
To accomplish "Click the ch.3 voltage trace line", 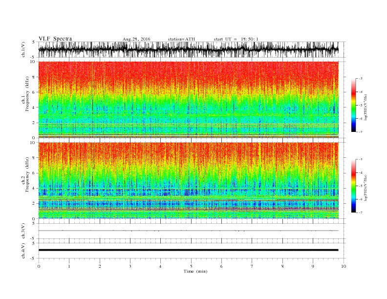I will [x=188, y=231].
